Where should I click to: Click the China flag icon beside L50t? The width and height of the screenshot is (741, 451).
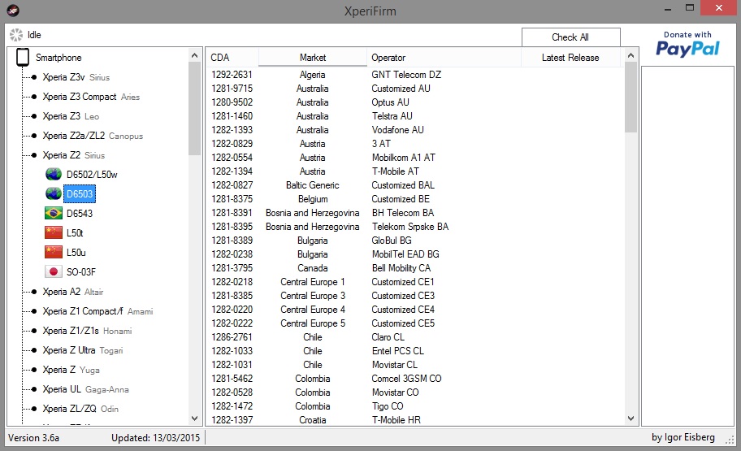click(54, 232)
